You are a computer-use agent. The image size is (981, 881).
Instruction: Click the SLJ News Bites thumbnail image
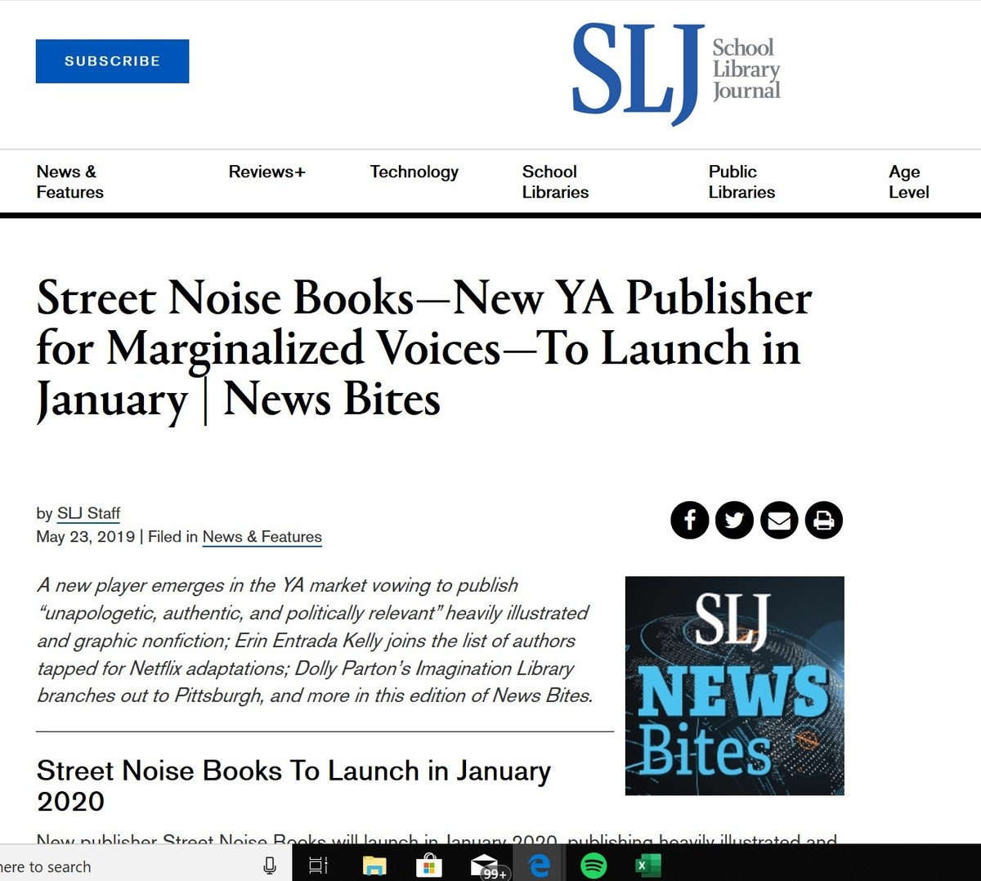pyautogui.click(x=734, y=686)
